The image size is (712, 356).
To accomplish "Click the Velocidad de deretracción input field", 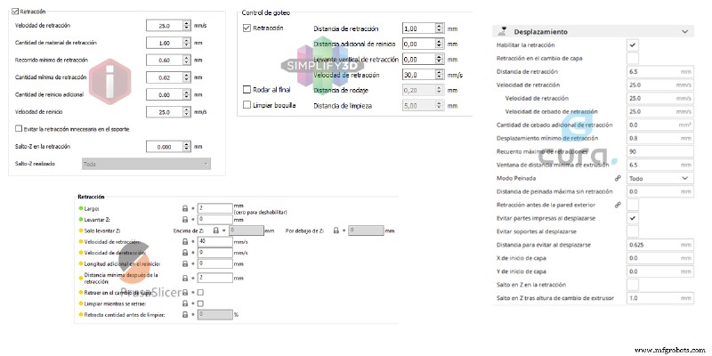I will (215, 253).
